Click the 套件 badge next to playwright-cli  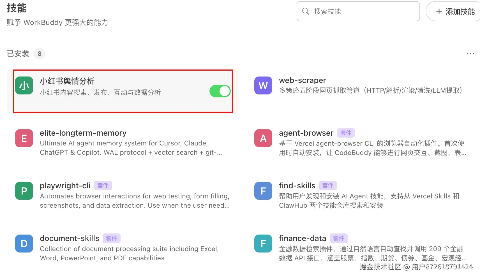103,186
